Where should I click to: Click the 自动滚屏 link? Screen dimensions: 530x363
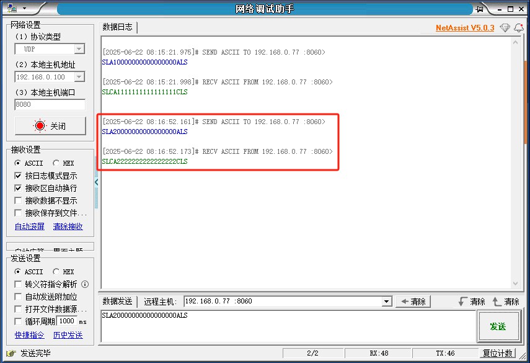[30, 226]
